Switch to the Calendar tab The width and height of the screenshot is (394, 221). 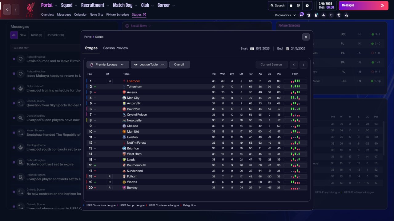click(x=80, y=14)
